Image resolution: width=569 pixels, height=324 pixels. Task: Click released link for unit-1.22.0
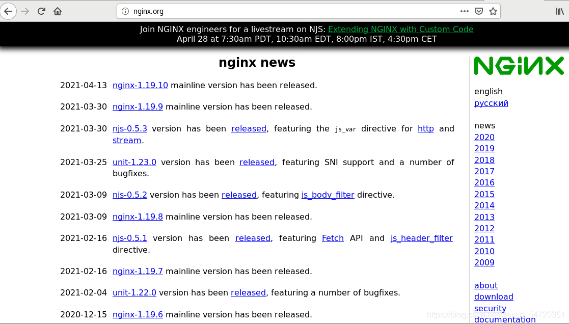(248, 292)
